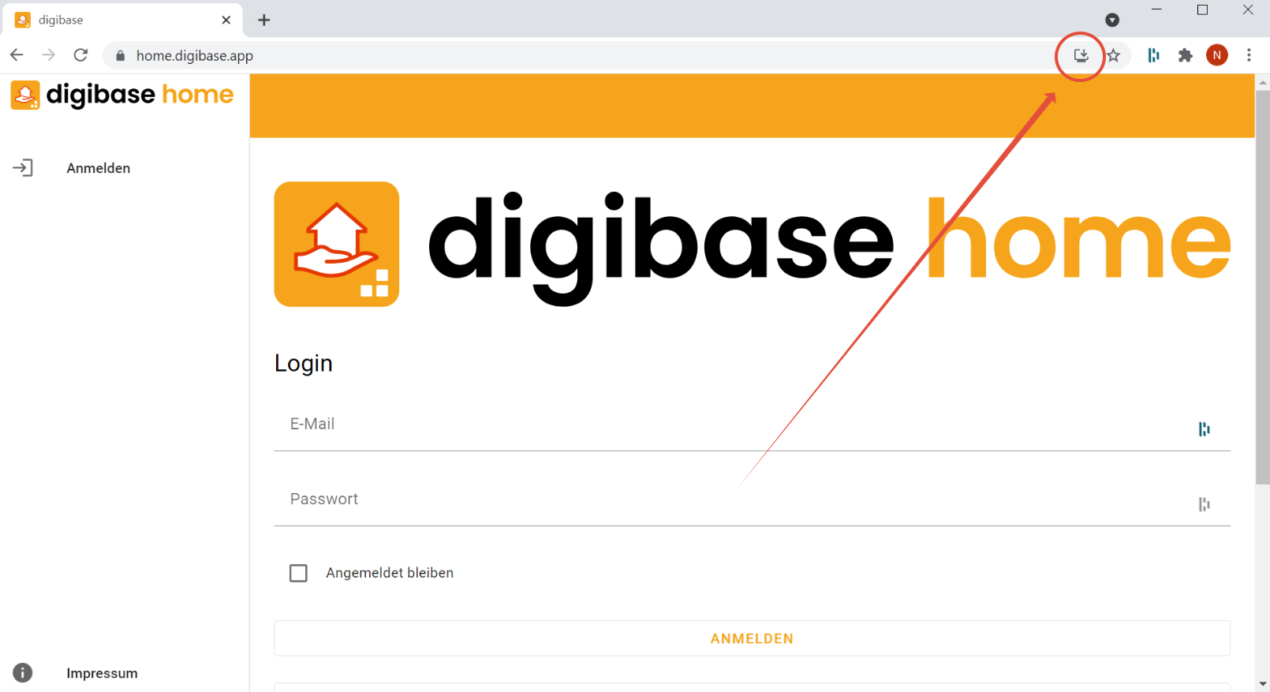Screen dimensions: 1270x692
Task: Focus the E-Mail input field
Action: (x=752, y=425)
